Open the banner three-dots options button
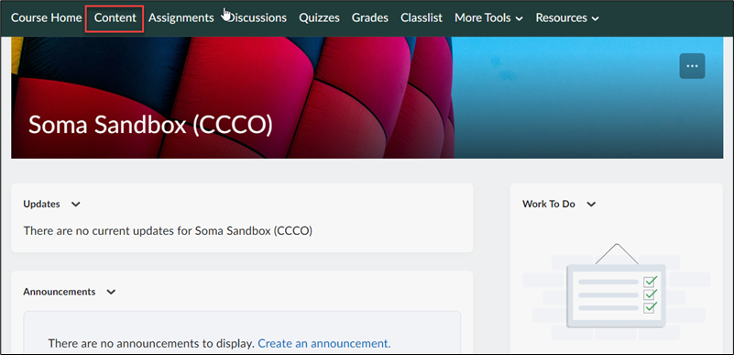Viewport: 734px width, 355px height. (692, 66)
